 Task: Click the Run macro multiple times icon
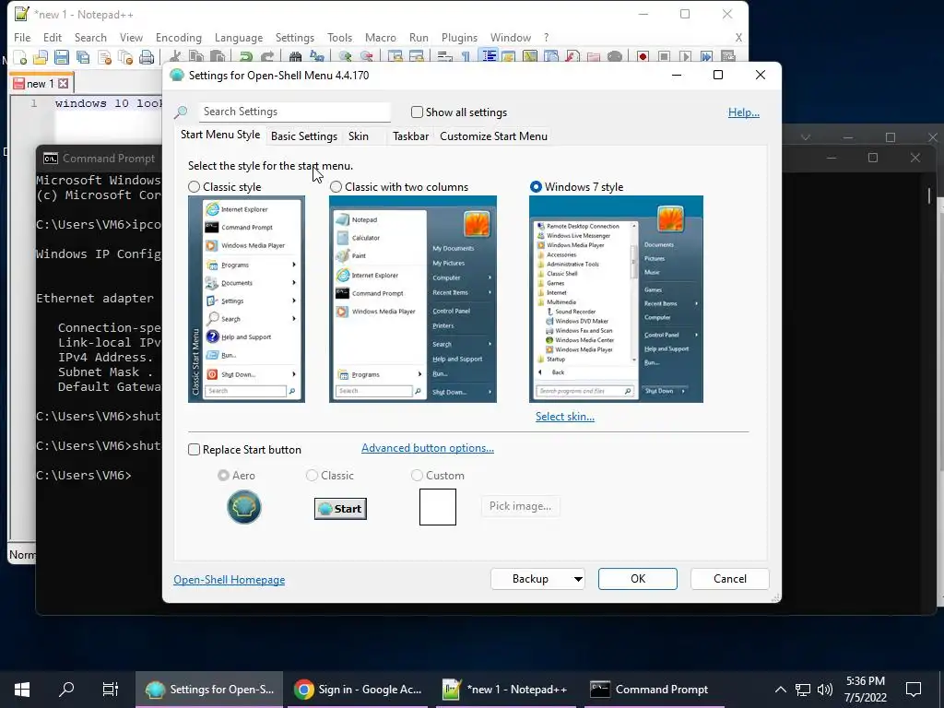(x=706, y=57)
